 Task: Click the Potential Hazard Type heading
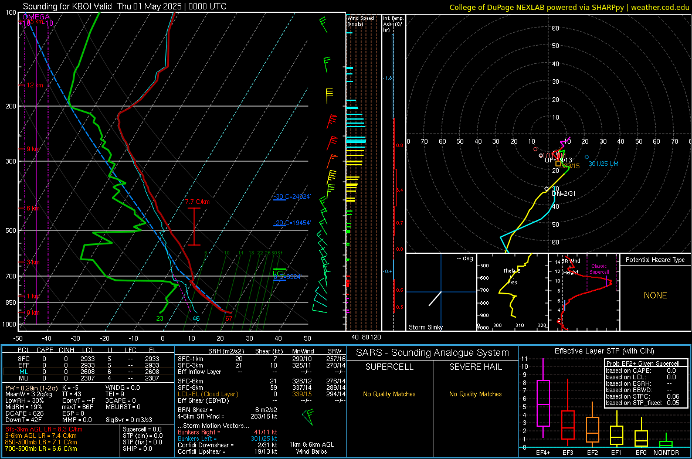tap(655, 260)
